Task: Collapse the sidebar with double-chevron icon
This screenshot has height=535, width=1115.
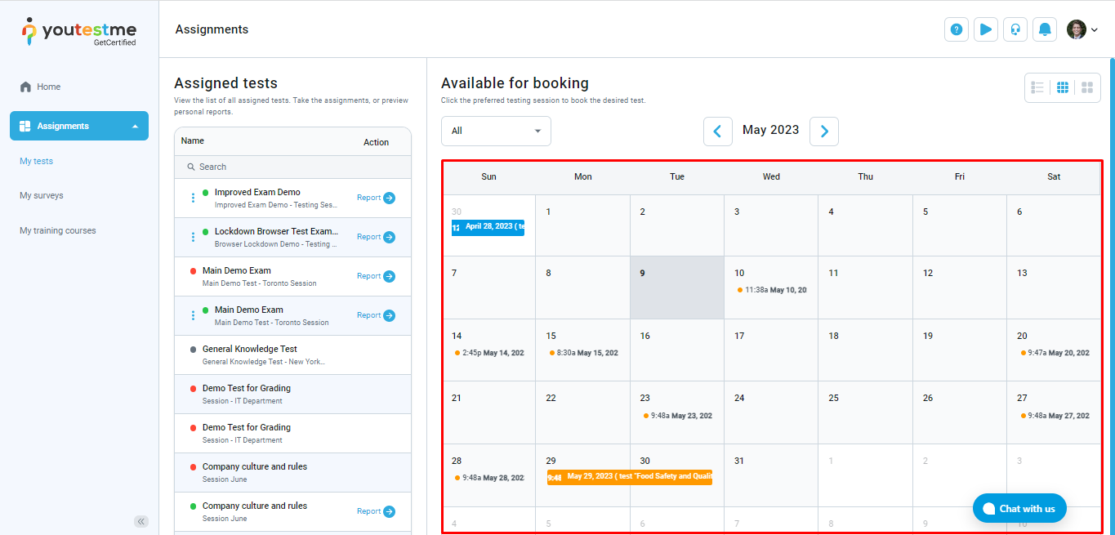Action: [141, 521]
